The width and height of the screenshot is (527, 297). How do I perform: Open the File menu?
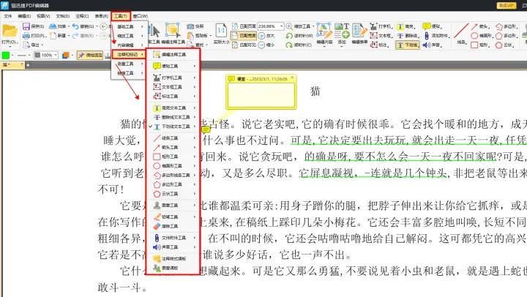(7, 16)
